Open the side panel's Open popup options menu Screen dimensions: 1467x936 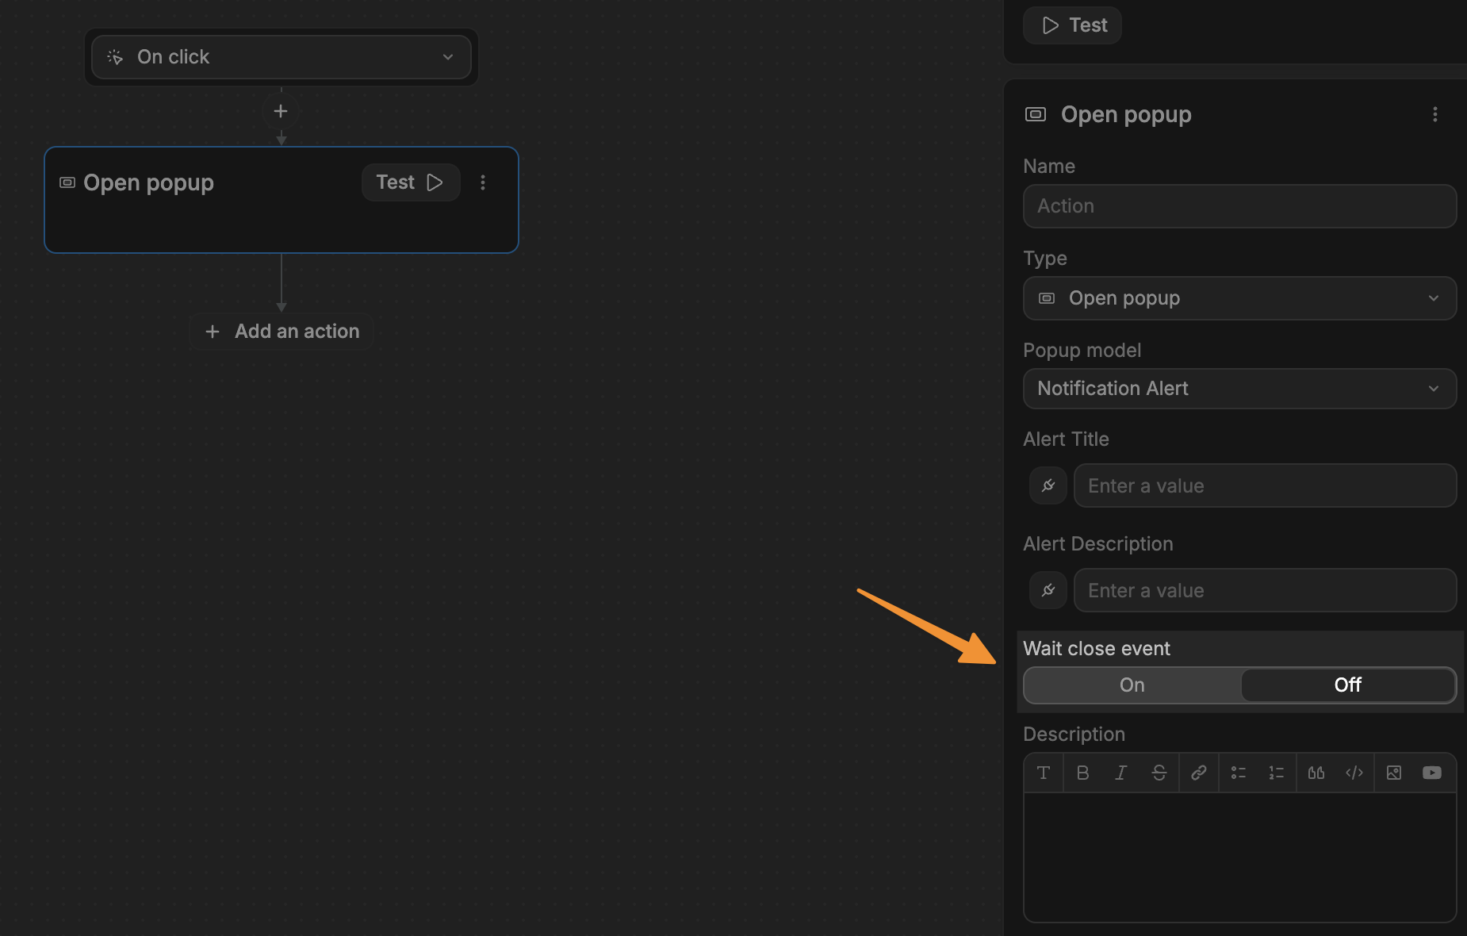(x=1434, y=114)
